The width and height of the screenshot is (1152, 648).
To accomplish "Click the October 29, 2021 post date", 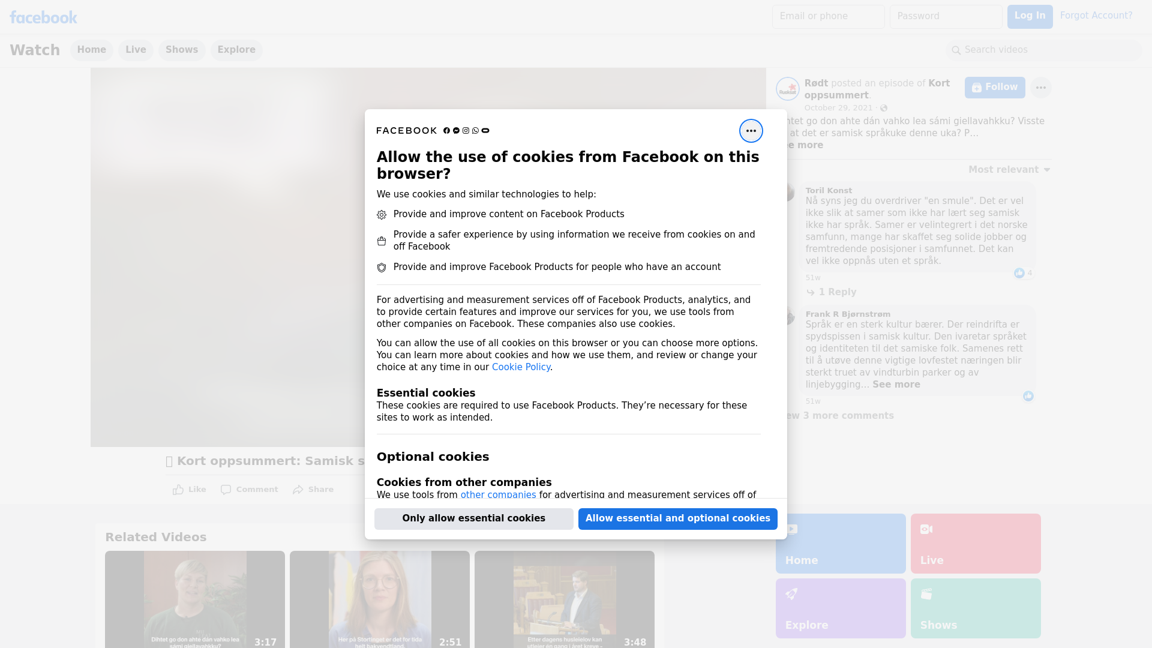I will [x=838, y=108].
